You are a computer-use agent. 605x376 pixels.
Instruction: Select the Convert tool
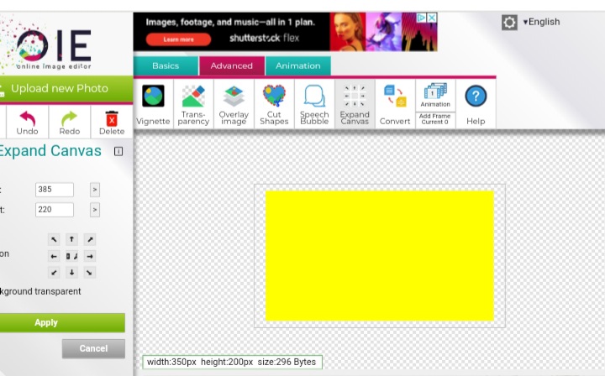(x=395, y=104)
